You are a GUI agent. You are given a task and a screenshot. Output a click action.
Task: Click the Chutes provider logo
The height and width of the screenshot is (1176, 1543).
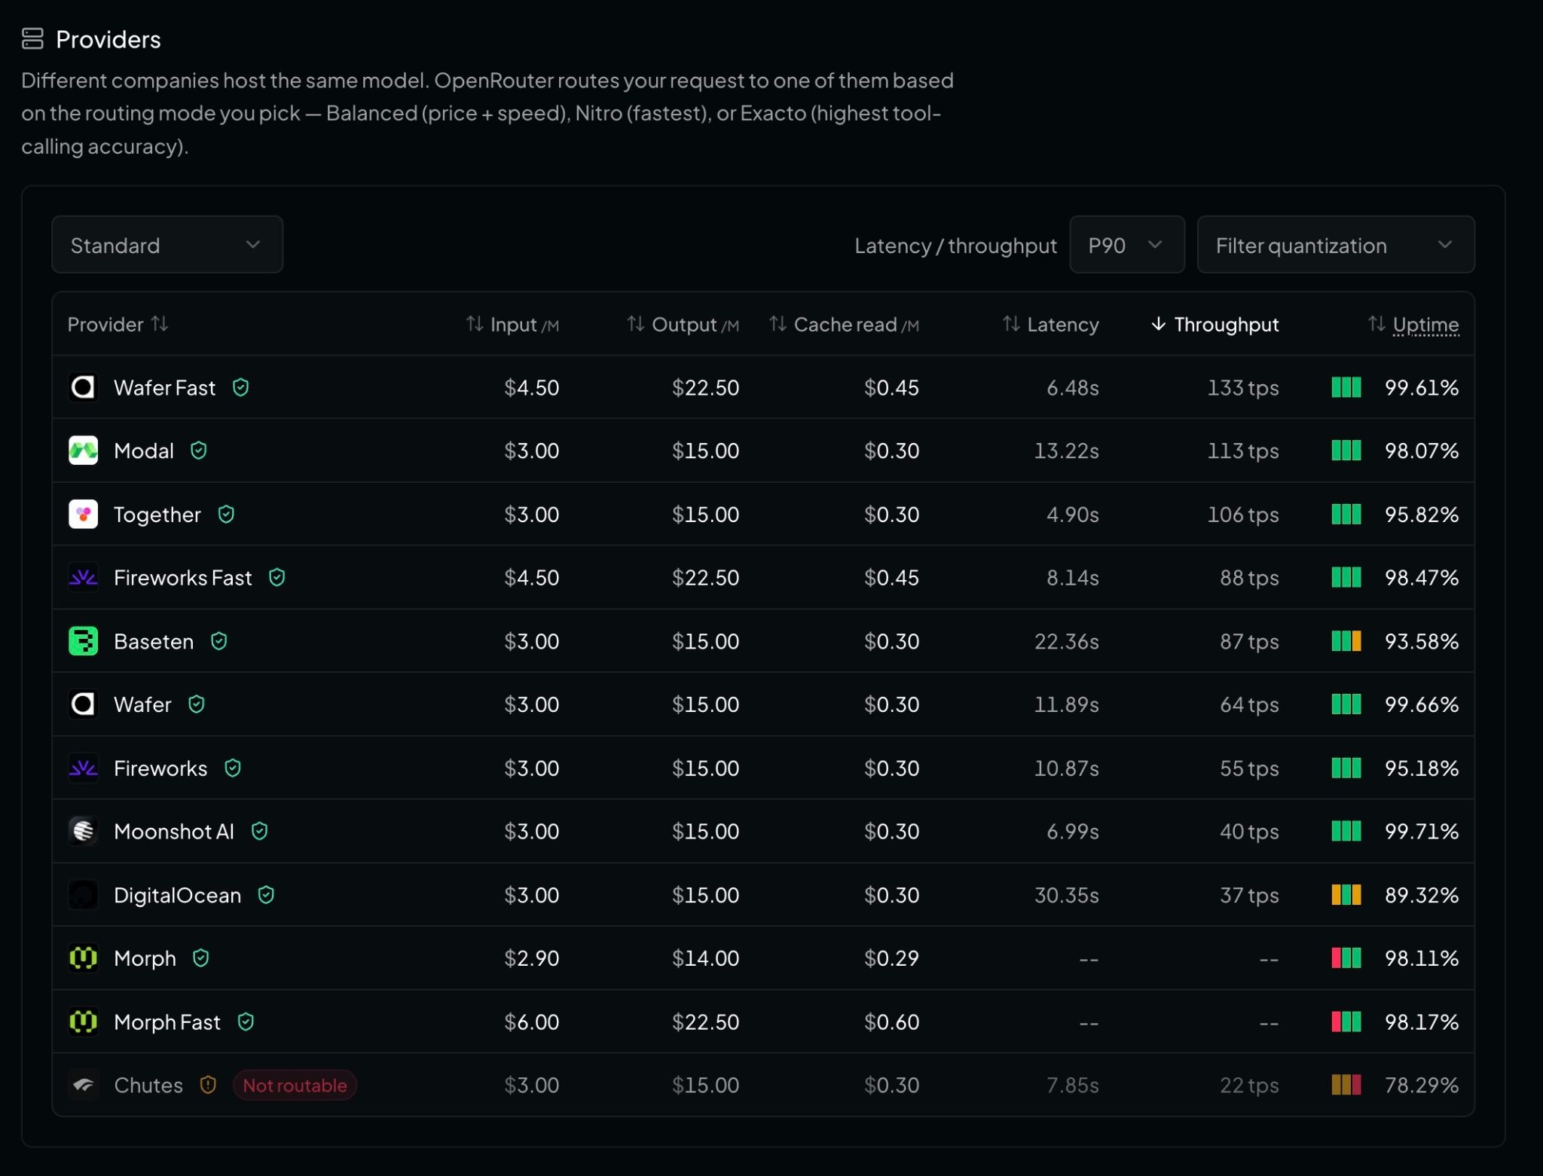83,1085
